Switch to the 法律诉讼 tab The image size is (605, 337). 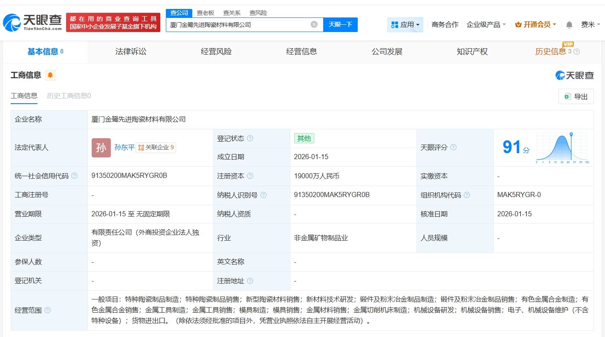tap(131, 52)
